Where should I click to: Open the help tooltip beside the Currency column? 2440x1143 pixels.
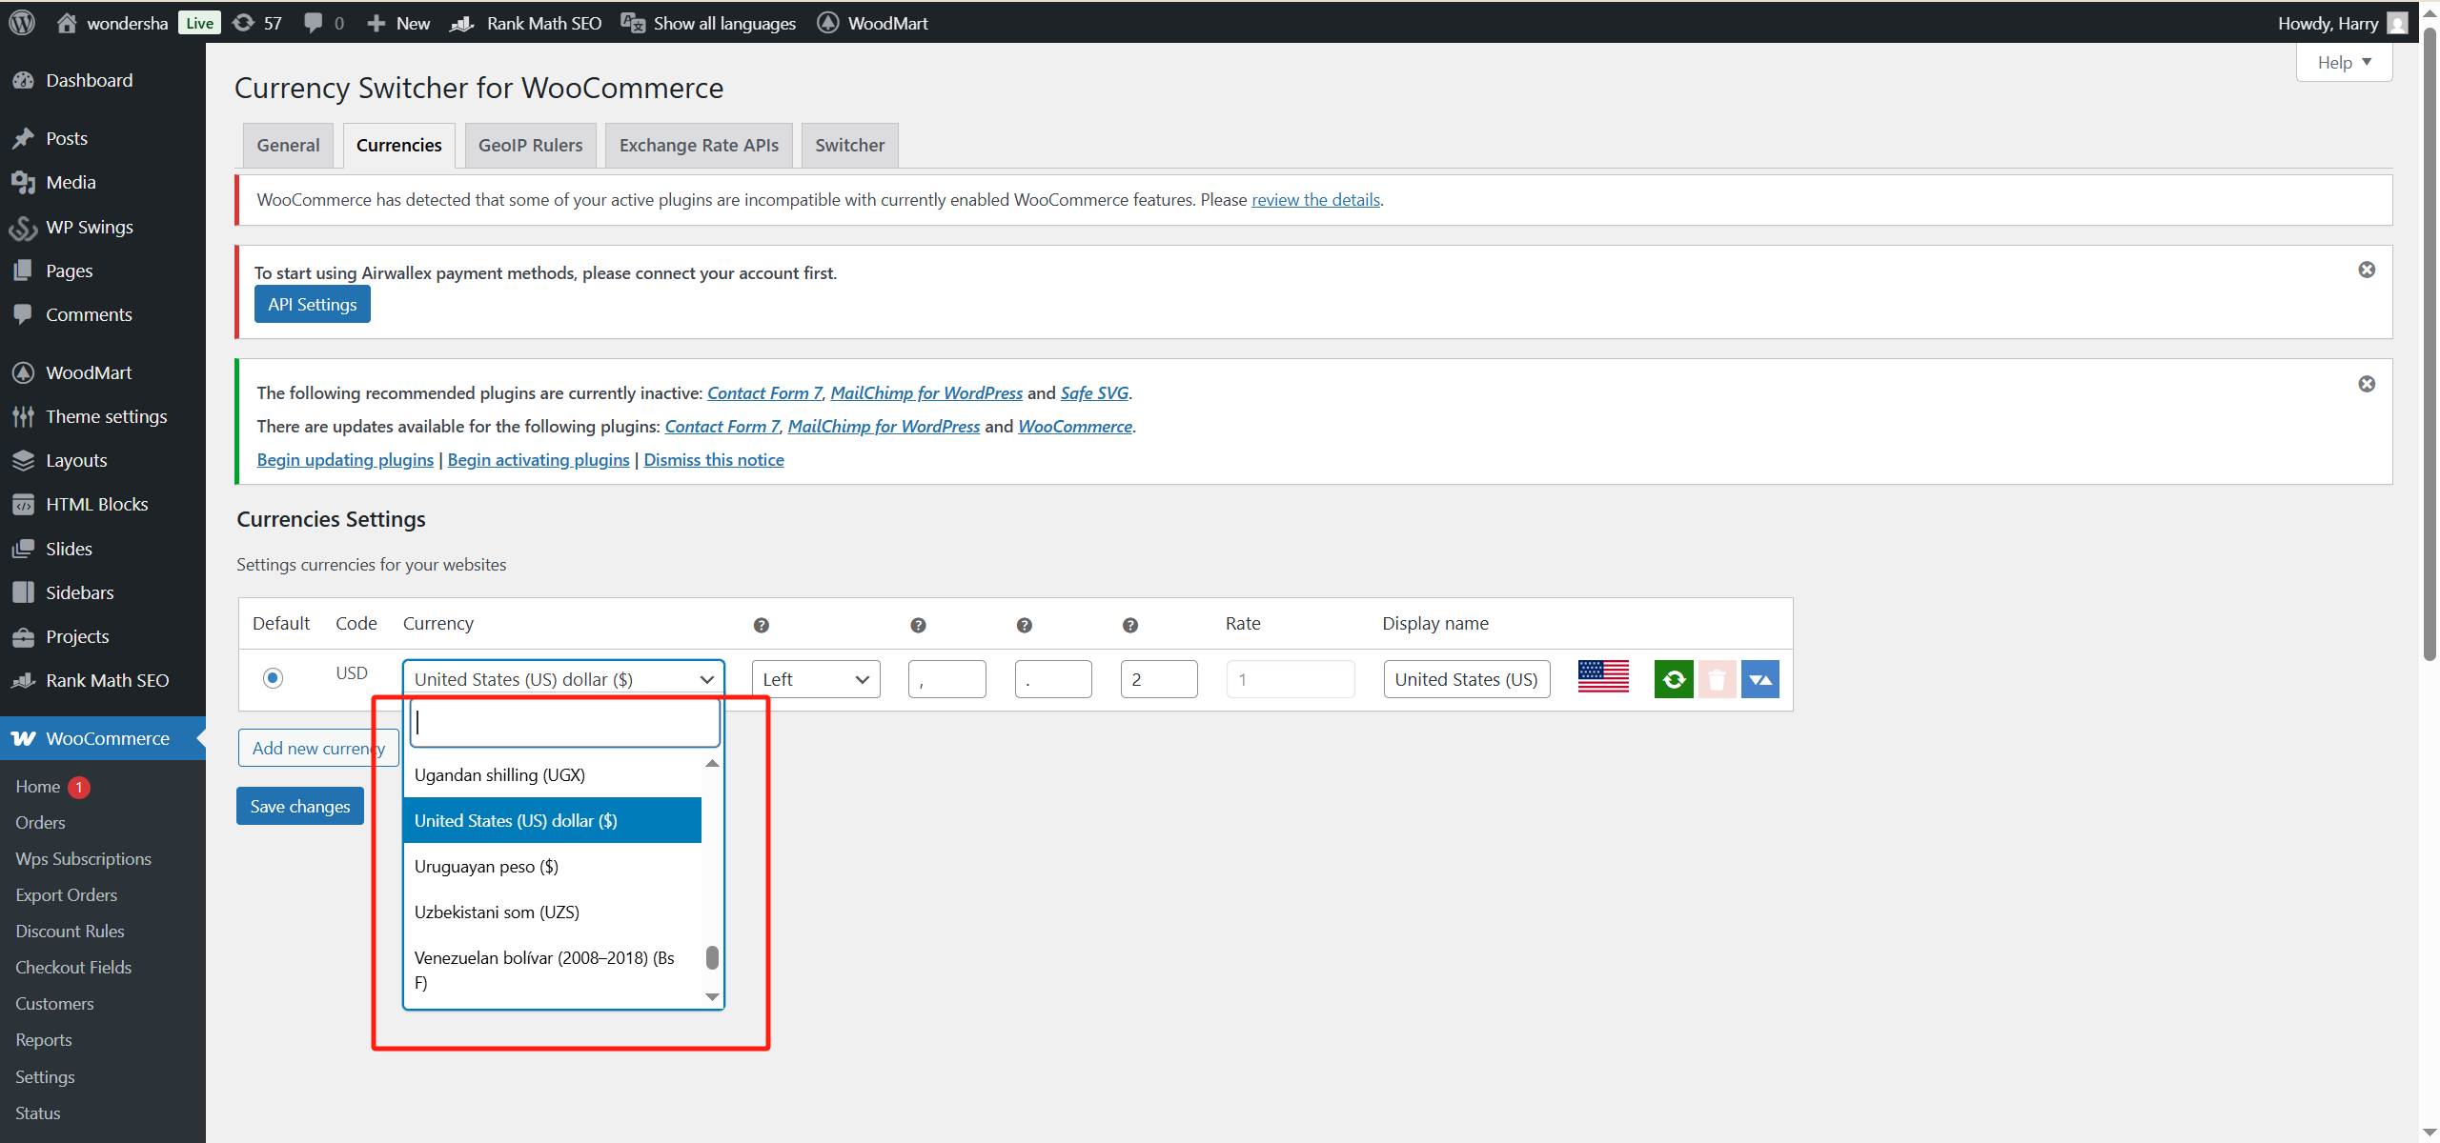pyautogui.click(x=761, y=625)
